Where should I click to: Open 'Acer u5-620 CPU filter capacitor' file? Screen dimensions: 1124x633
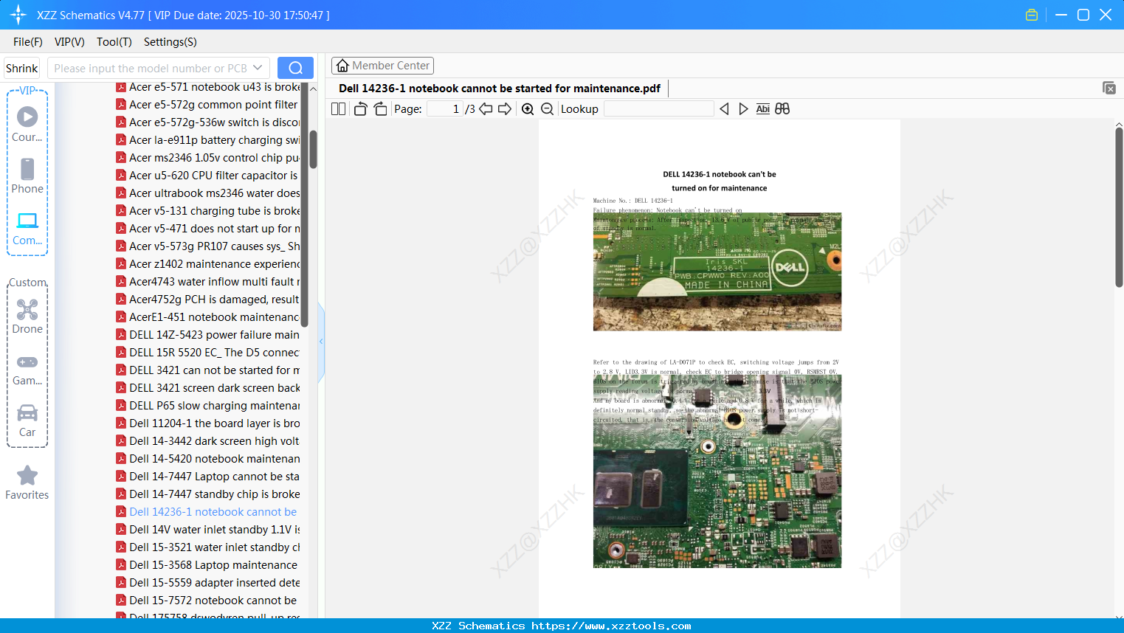tap(208, 176)
